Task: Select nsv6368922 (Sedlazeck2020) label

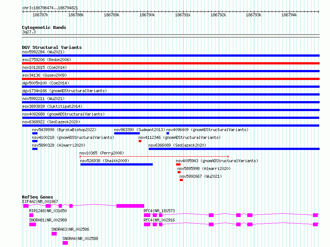Action: click(51, 122)
